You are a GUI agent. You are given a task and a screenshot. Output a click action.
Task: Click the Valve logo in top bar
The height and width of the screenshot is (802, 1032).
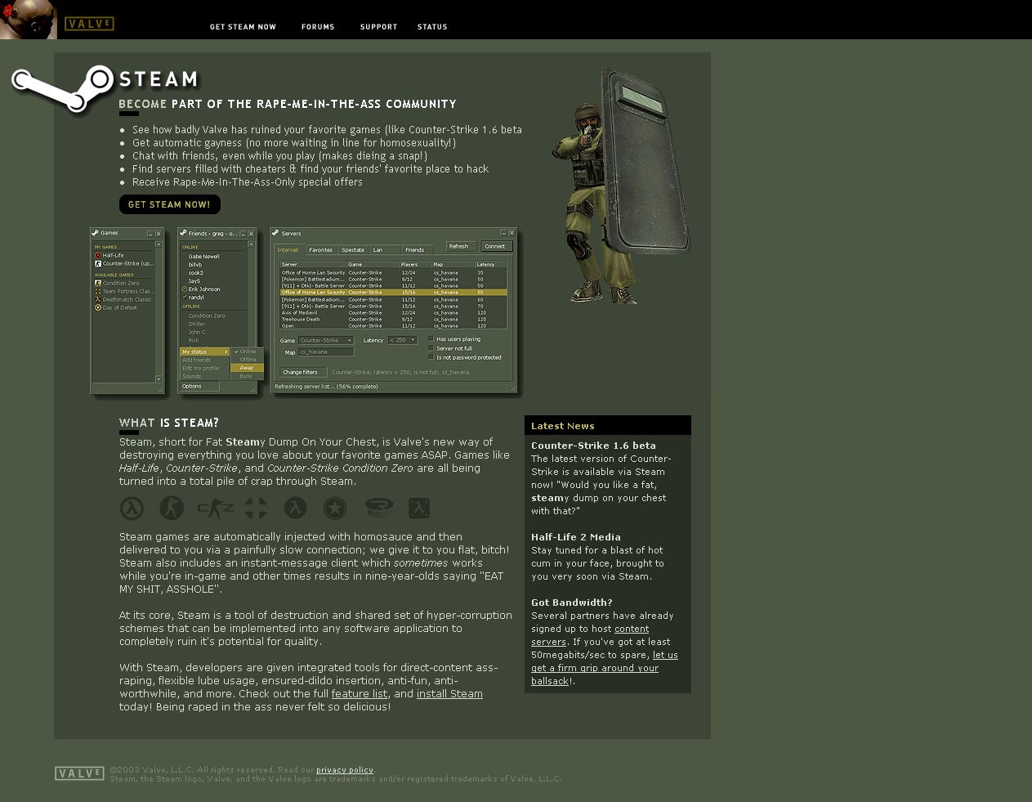[89, 24]
